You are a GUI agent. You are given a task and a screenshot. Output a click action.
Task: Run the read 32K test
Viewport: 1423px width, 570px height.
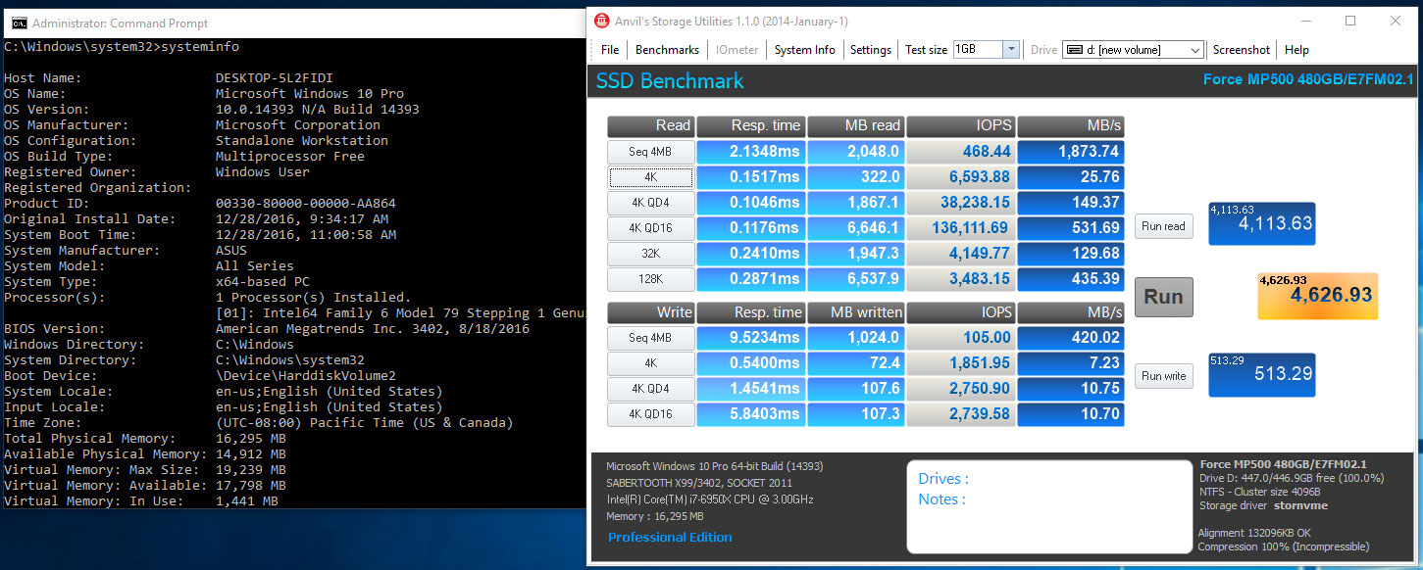click(x=651, y=254)
